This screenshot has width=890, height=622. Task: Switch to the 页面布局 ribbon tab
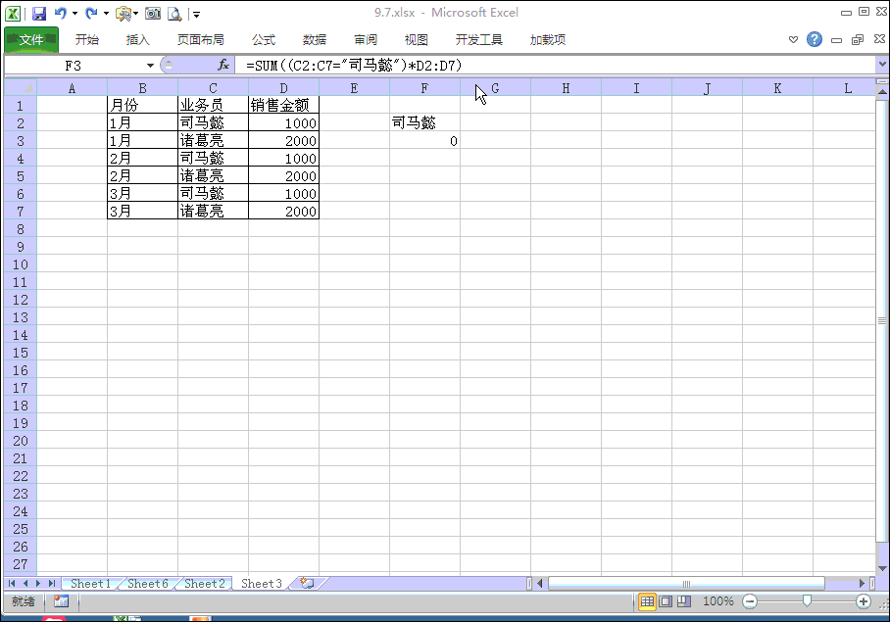200,40
